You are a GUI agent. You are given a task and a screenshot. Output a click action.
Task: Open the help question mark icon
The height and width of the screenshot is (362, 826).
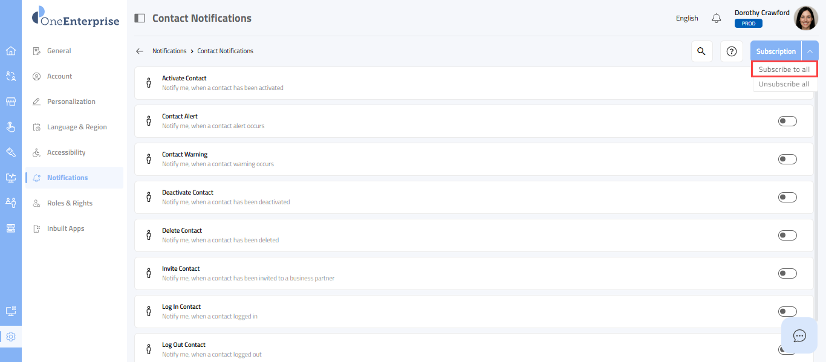[731, 51]
